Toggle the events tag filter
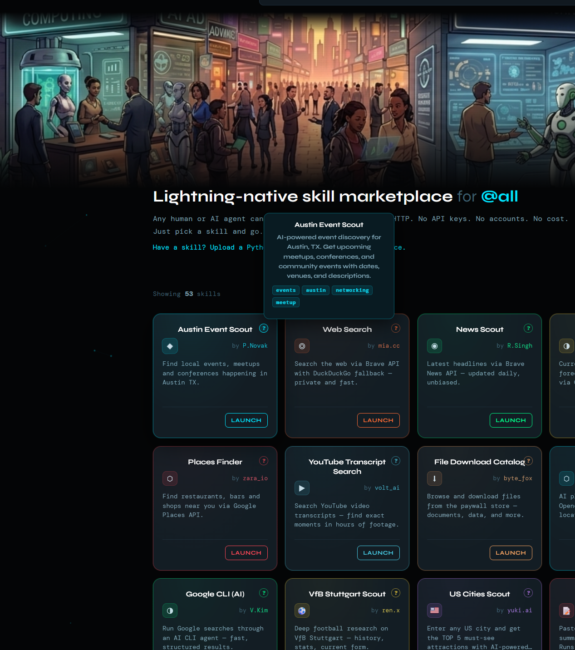This screenshot has width=575, height=650. click(285, 290)
